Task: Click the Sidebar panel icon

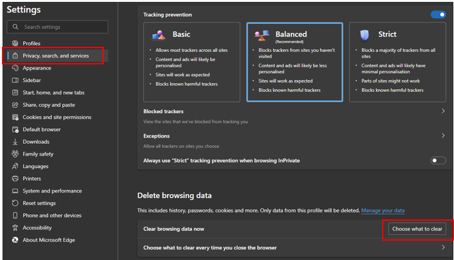Action: (x=15, y=80)
